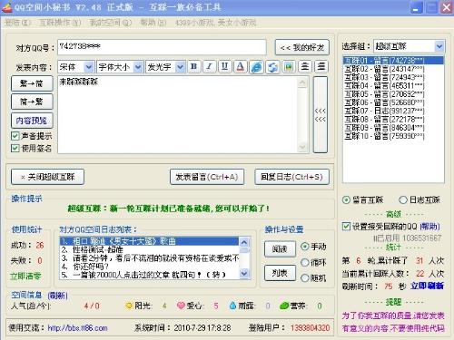Image resolution: width=454 pixels, height=340 pixels.
Task: Click 发表留言(Ctrl+A) button
Action: tap(207, 177)
